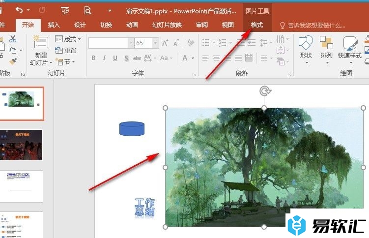Expand the Copy dropdown arrow
369x238 pixels.
21,50
